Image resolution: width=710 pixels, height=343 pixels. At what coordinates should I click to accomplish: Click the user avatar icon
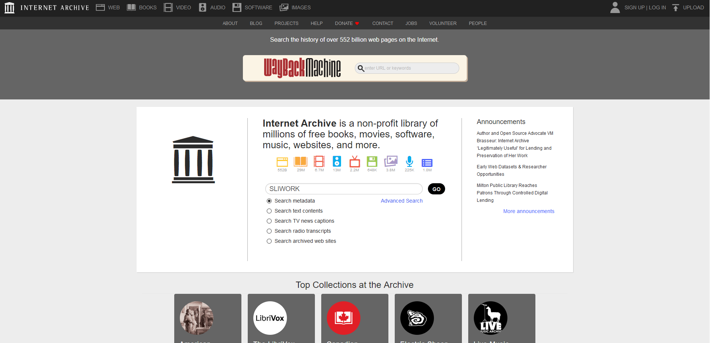tap(615, 7)
